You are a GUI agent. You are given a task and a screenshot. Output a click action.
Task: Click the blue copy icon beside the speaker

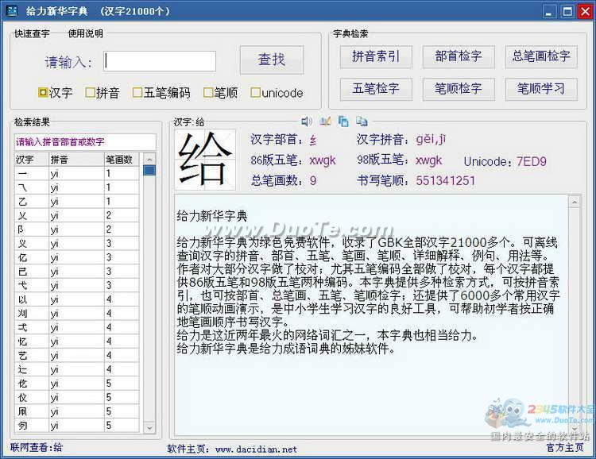coord(343,121)
